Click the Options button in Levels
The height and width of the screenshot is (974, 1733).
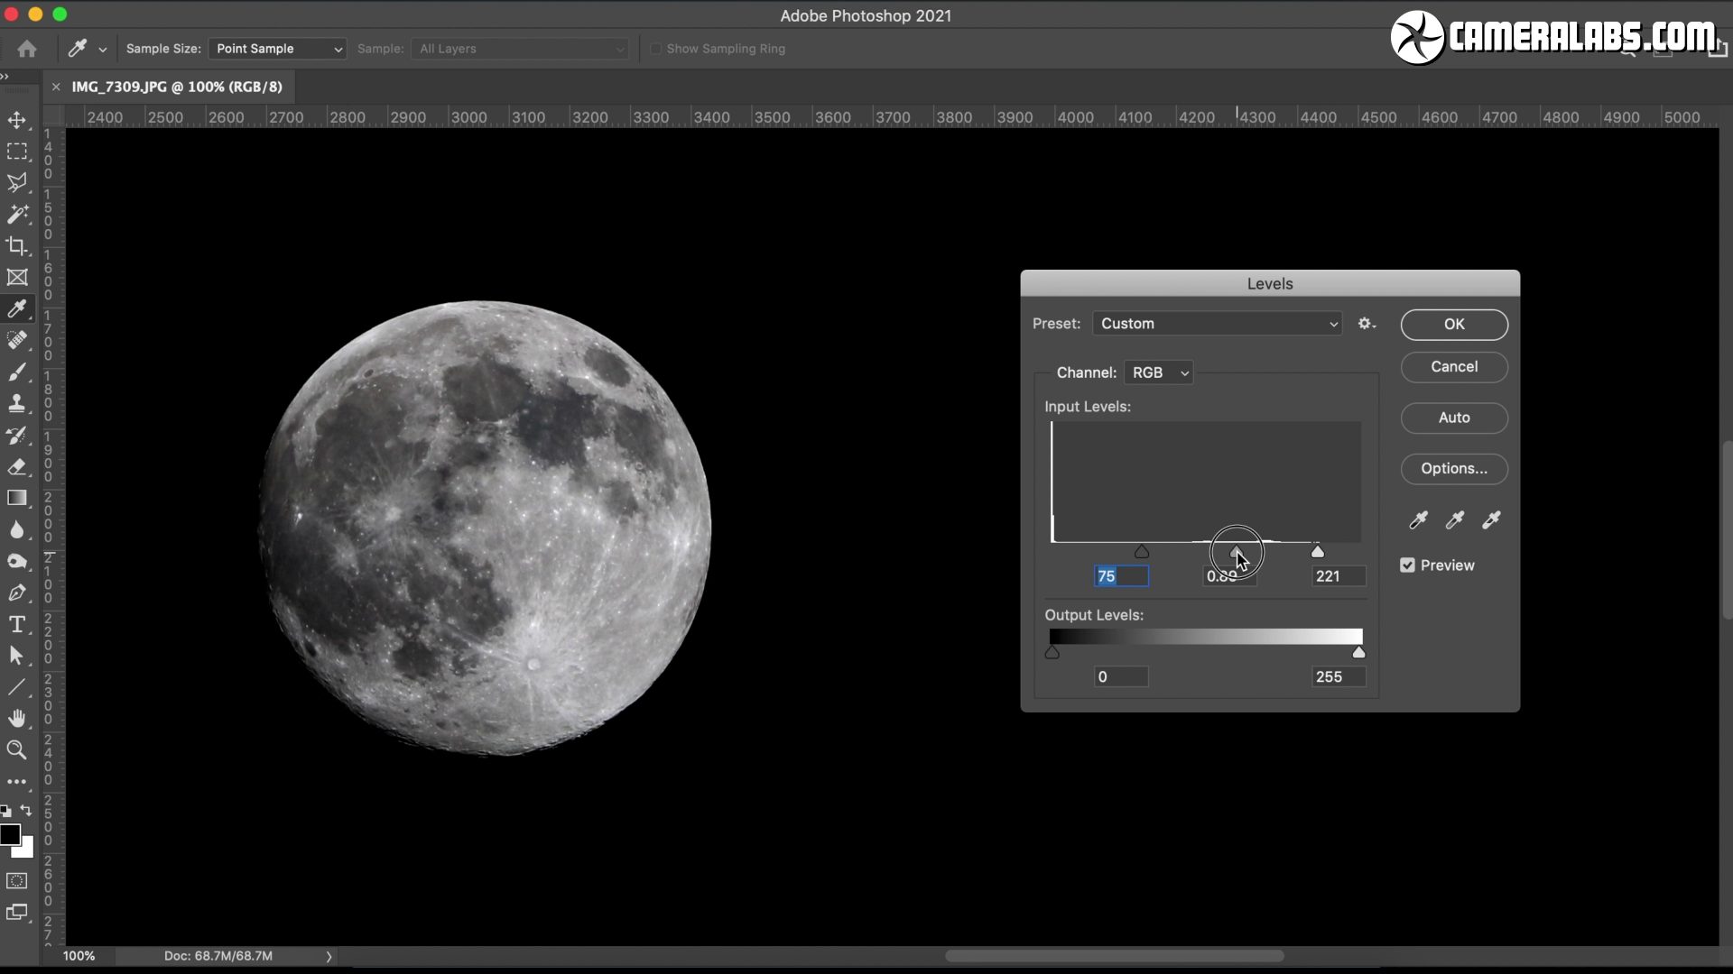(x=1453, y=468)
